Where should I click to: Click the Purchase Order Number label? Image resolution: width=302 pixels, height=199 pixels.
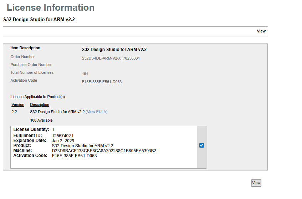coord(31,65)
